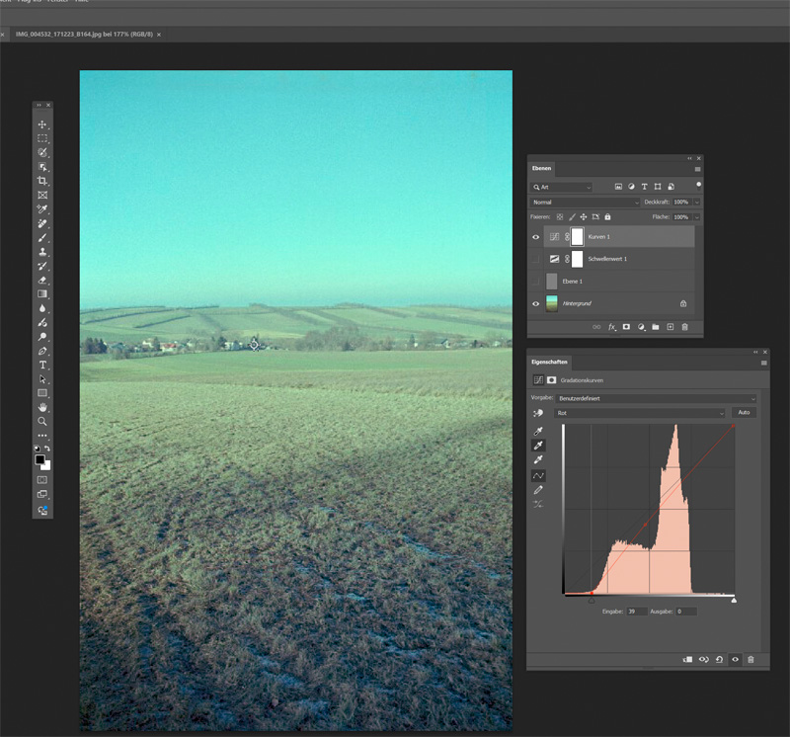Toggle pixel layer filter
Screen dimensions: 790x737
(618, 187)
